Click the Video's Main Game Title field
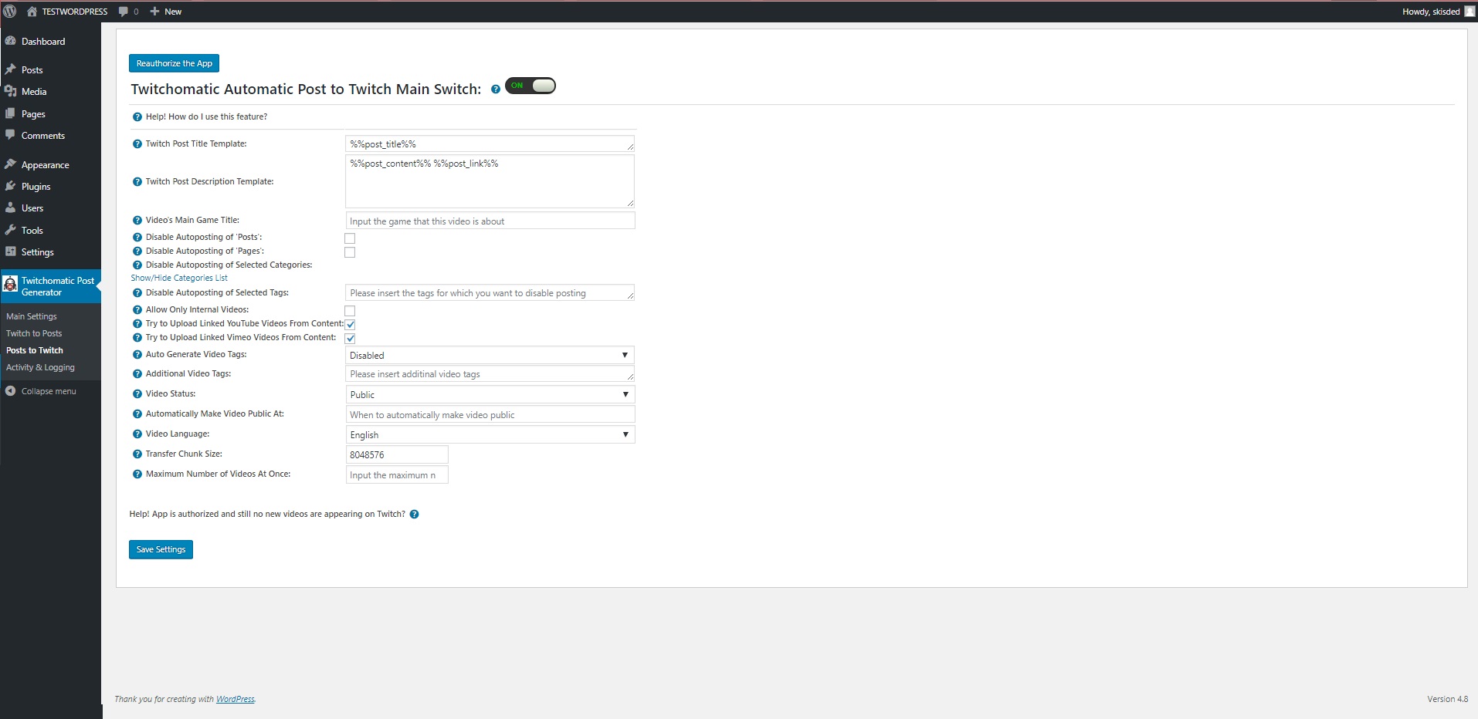Image resolution: width=1478 pixels, height=719 pixels. (490, 221)
